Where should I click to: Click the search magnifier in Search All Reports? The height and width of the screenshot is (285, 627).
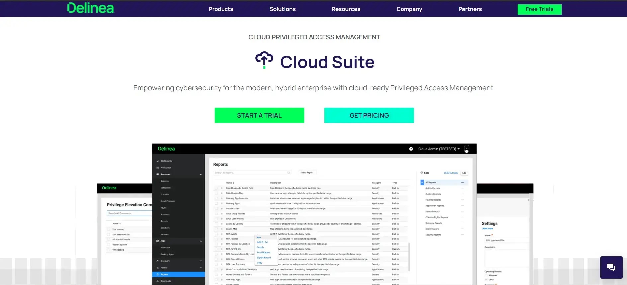pos(289,173)
